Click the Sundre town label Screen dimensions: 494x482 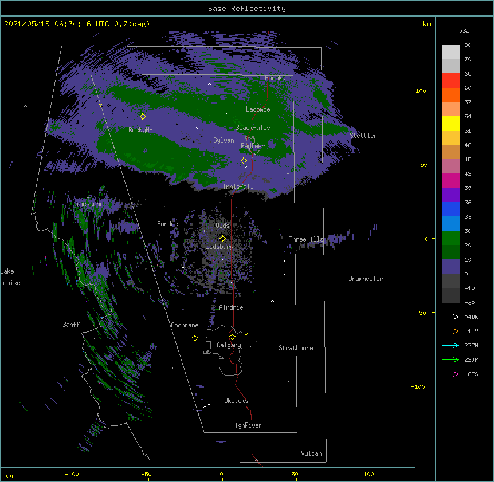[167, 224]
